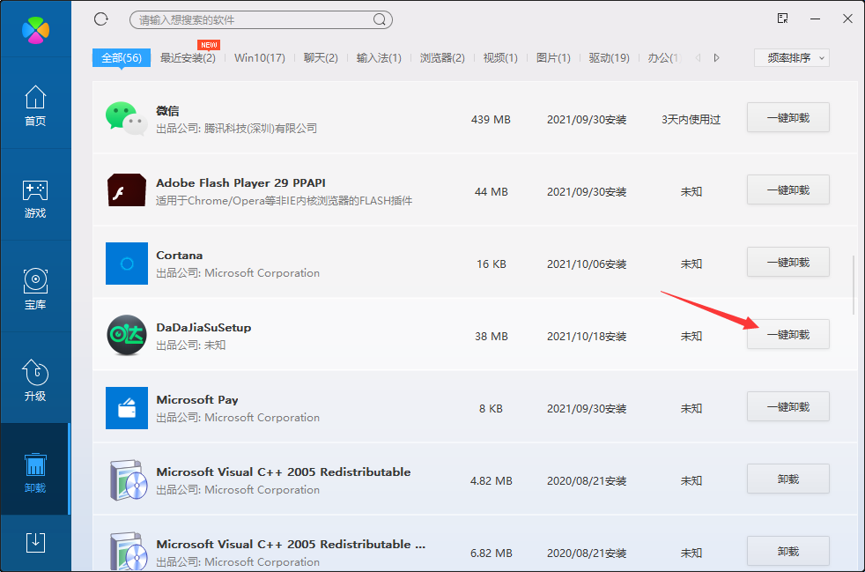Select the 全部(56) tab
The height and width of the screenshot is (572, 865).
point(122,57)
